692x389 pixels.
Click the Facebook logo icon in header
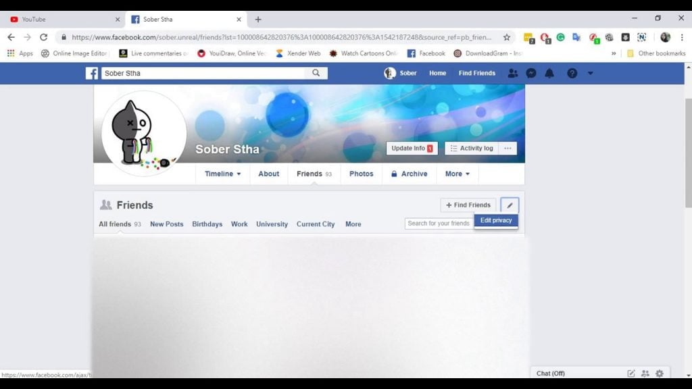[92, 73]
